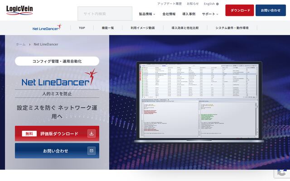
Task: Select the 機能一覧 tab
Action: coord(108,28)
